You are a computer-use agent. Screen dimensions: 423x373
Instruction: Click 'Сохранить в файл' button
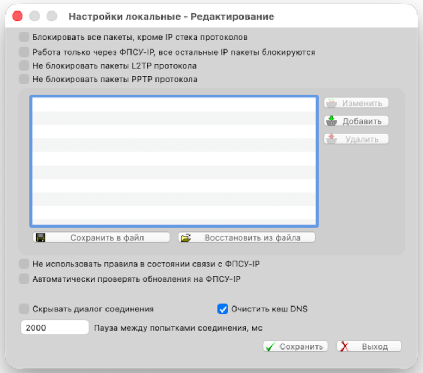(101, 237)
